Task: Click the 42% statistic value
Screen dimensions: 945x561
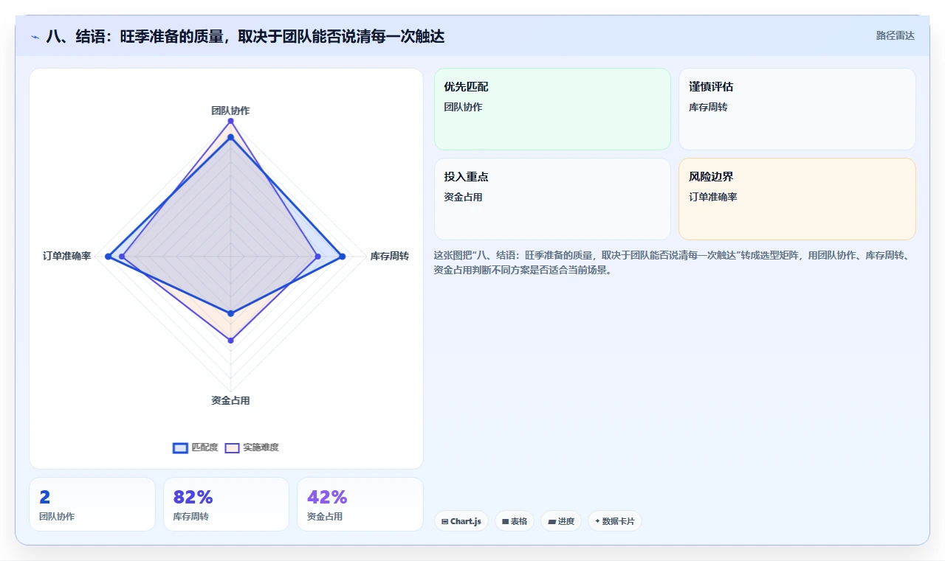Action: pyautogui.click(x=327, y=498)
